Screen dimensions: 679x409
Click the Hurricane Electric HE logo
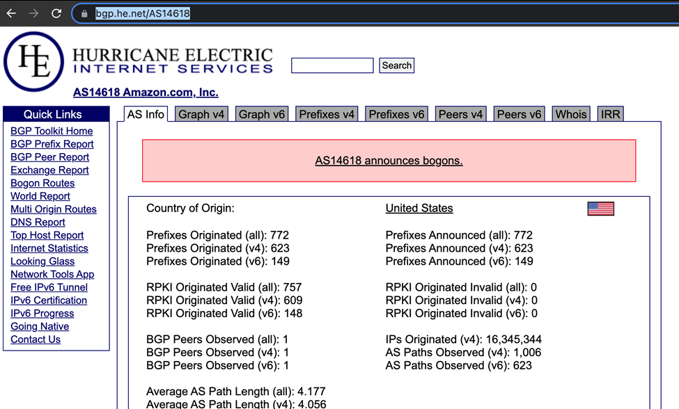pos(34,61)
